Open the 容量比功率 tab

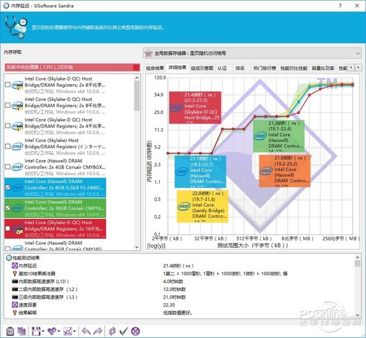pyautogui.click(x=323, y=68)
